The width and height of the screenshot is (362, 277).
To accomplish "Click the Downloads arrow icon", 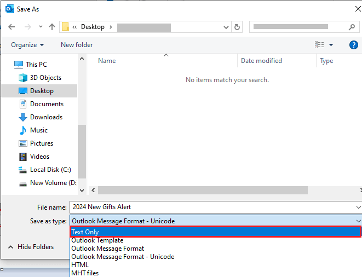I will (x=23, y=117).
